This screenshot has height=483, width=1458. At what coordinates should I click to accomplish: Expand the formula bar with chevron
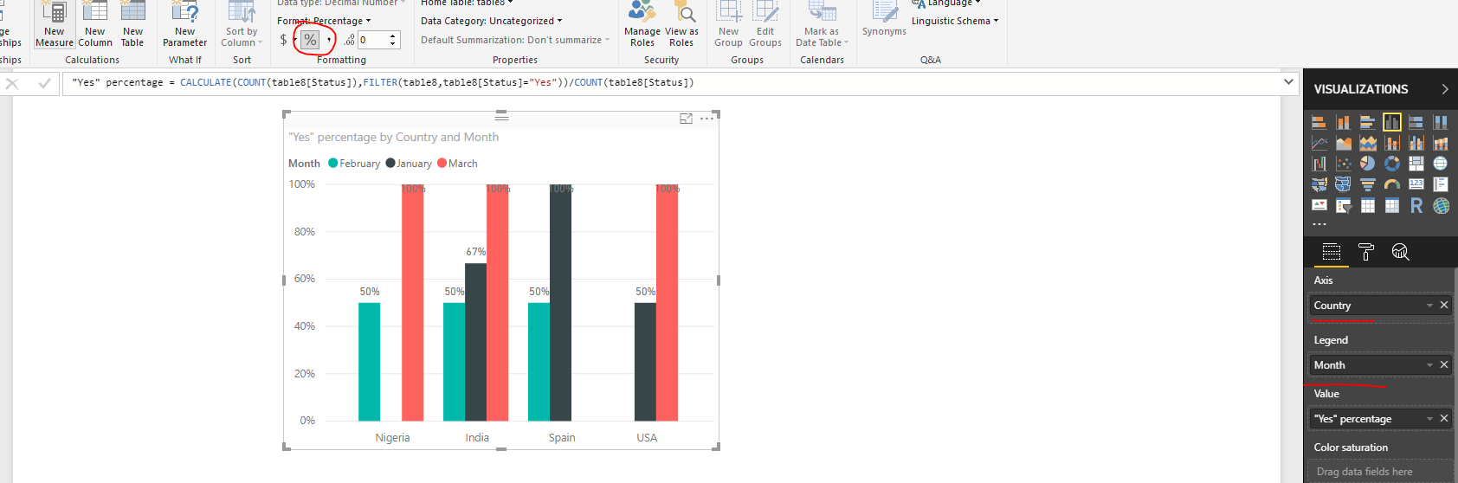(x=1288, y=82)
